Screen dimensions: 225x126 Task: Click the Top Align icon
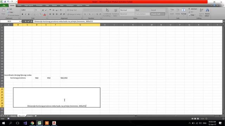click(50, 10)
